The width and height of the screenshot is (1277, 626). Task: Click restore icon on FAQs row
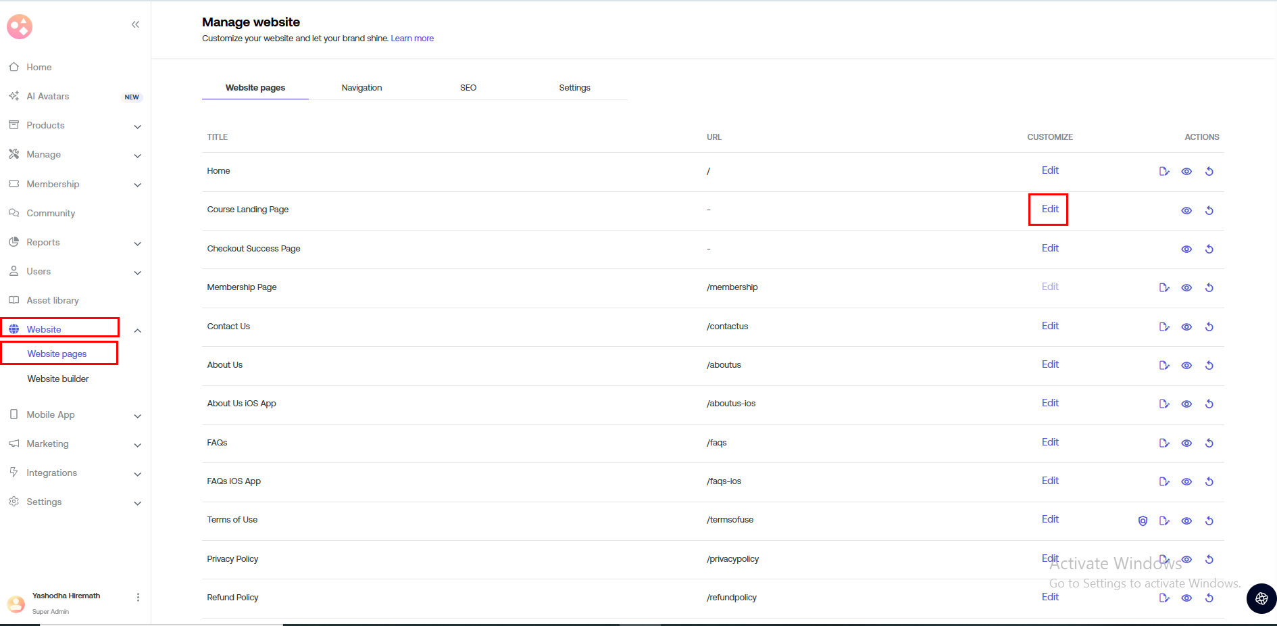click(x=1209, y=443)
